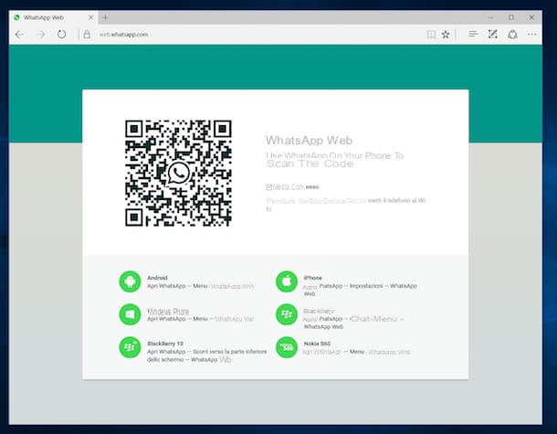Click the BlackBerry 10 label
This screenshot has height=434, width=557.
pyautogui.click(x=165, y=344)
